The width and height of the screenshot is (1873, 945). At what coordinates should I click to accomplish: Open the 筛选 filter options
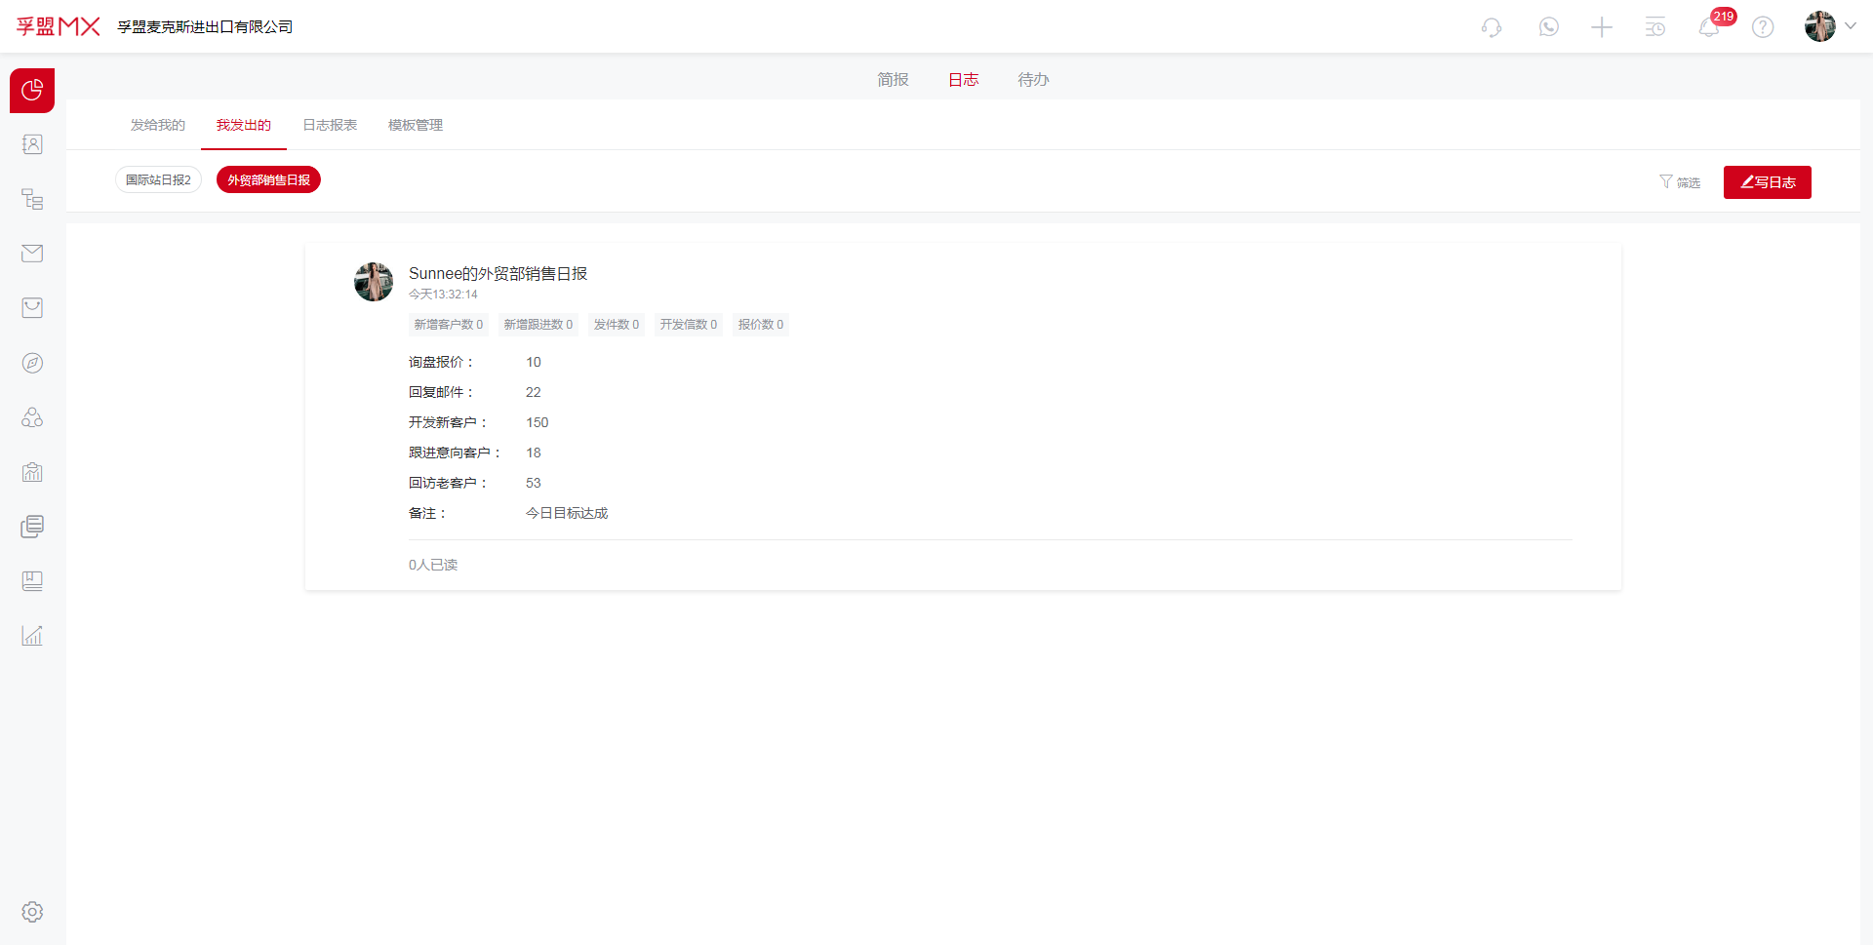(x=1680, y=182)
